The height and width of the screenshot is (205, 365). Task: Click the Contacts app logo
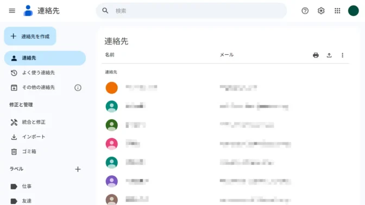(x=28, y=11)
